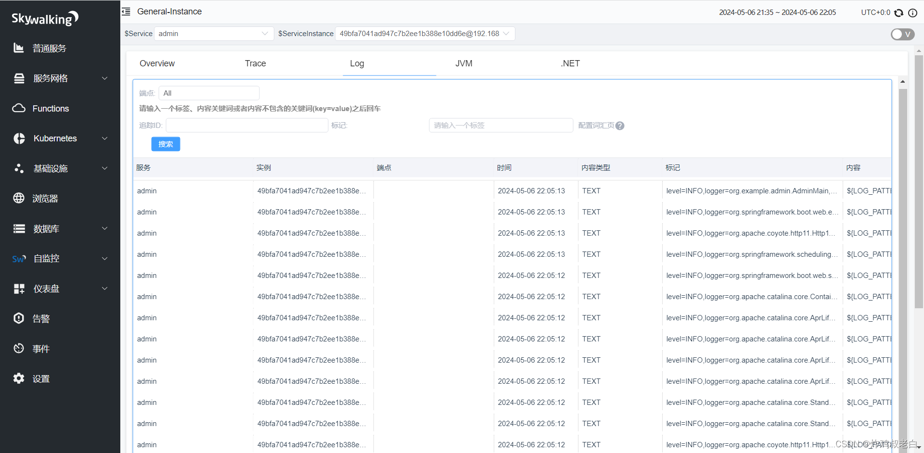The image size is (924, 453).
Task: Click the time range 2024-05-06 21:35 picker
Action: click(x=777, y=13)
